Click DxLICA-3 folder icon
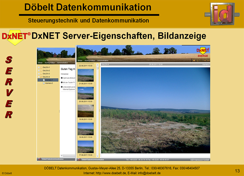Image resolution: width=244 pixels, height=176 pixels. click(41, 74)
